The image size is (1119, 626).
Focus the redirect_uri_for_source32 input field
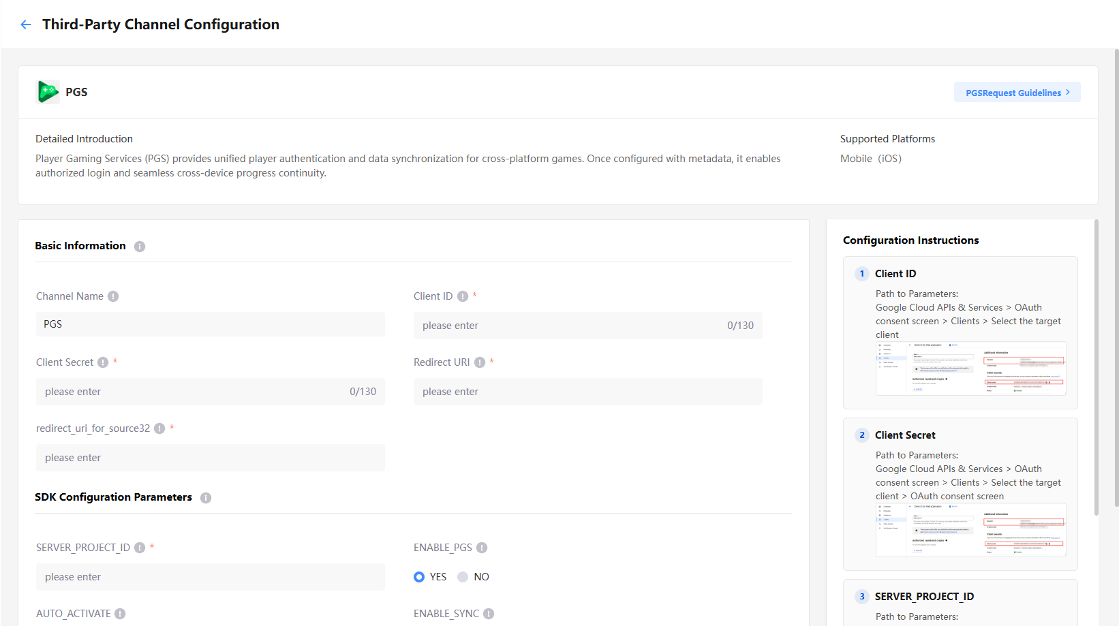[211, 458]
